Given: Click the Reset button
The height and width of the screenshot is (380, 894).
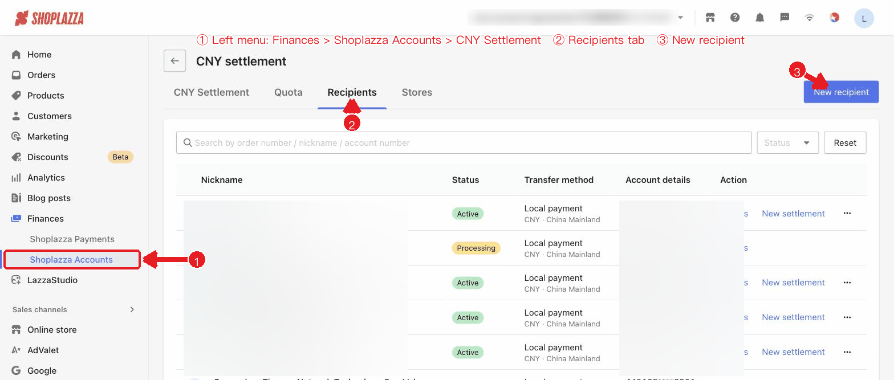Looking at the screenshot, I should pyautogui.click(x=845, y=143).
